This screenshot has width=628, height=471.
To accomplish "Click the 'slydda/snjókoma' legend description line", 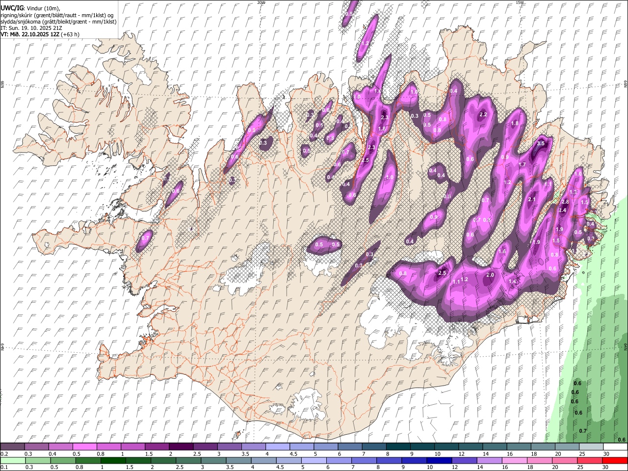I will [x=58, y=22].
